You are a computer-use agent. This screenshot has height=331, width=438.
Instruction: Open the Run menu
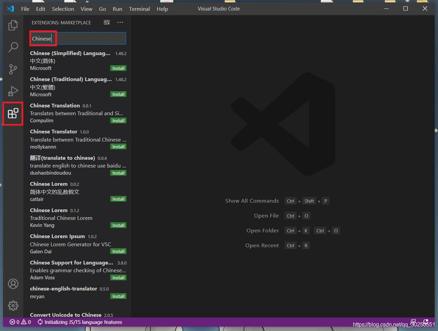117,9
